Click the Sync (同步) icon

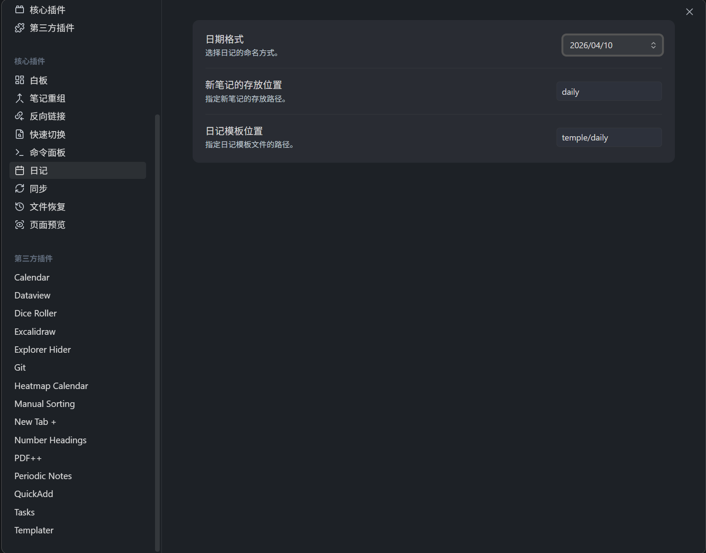(20, 189)
